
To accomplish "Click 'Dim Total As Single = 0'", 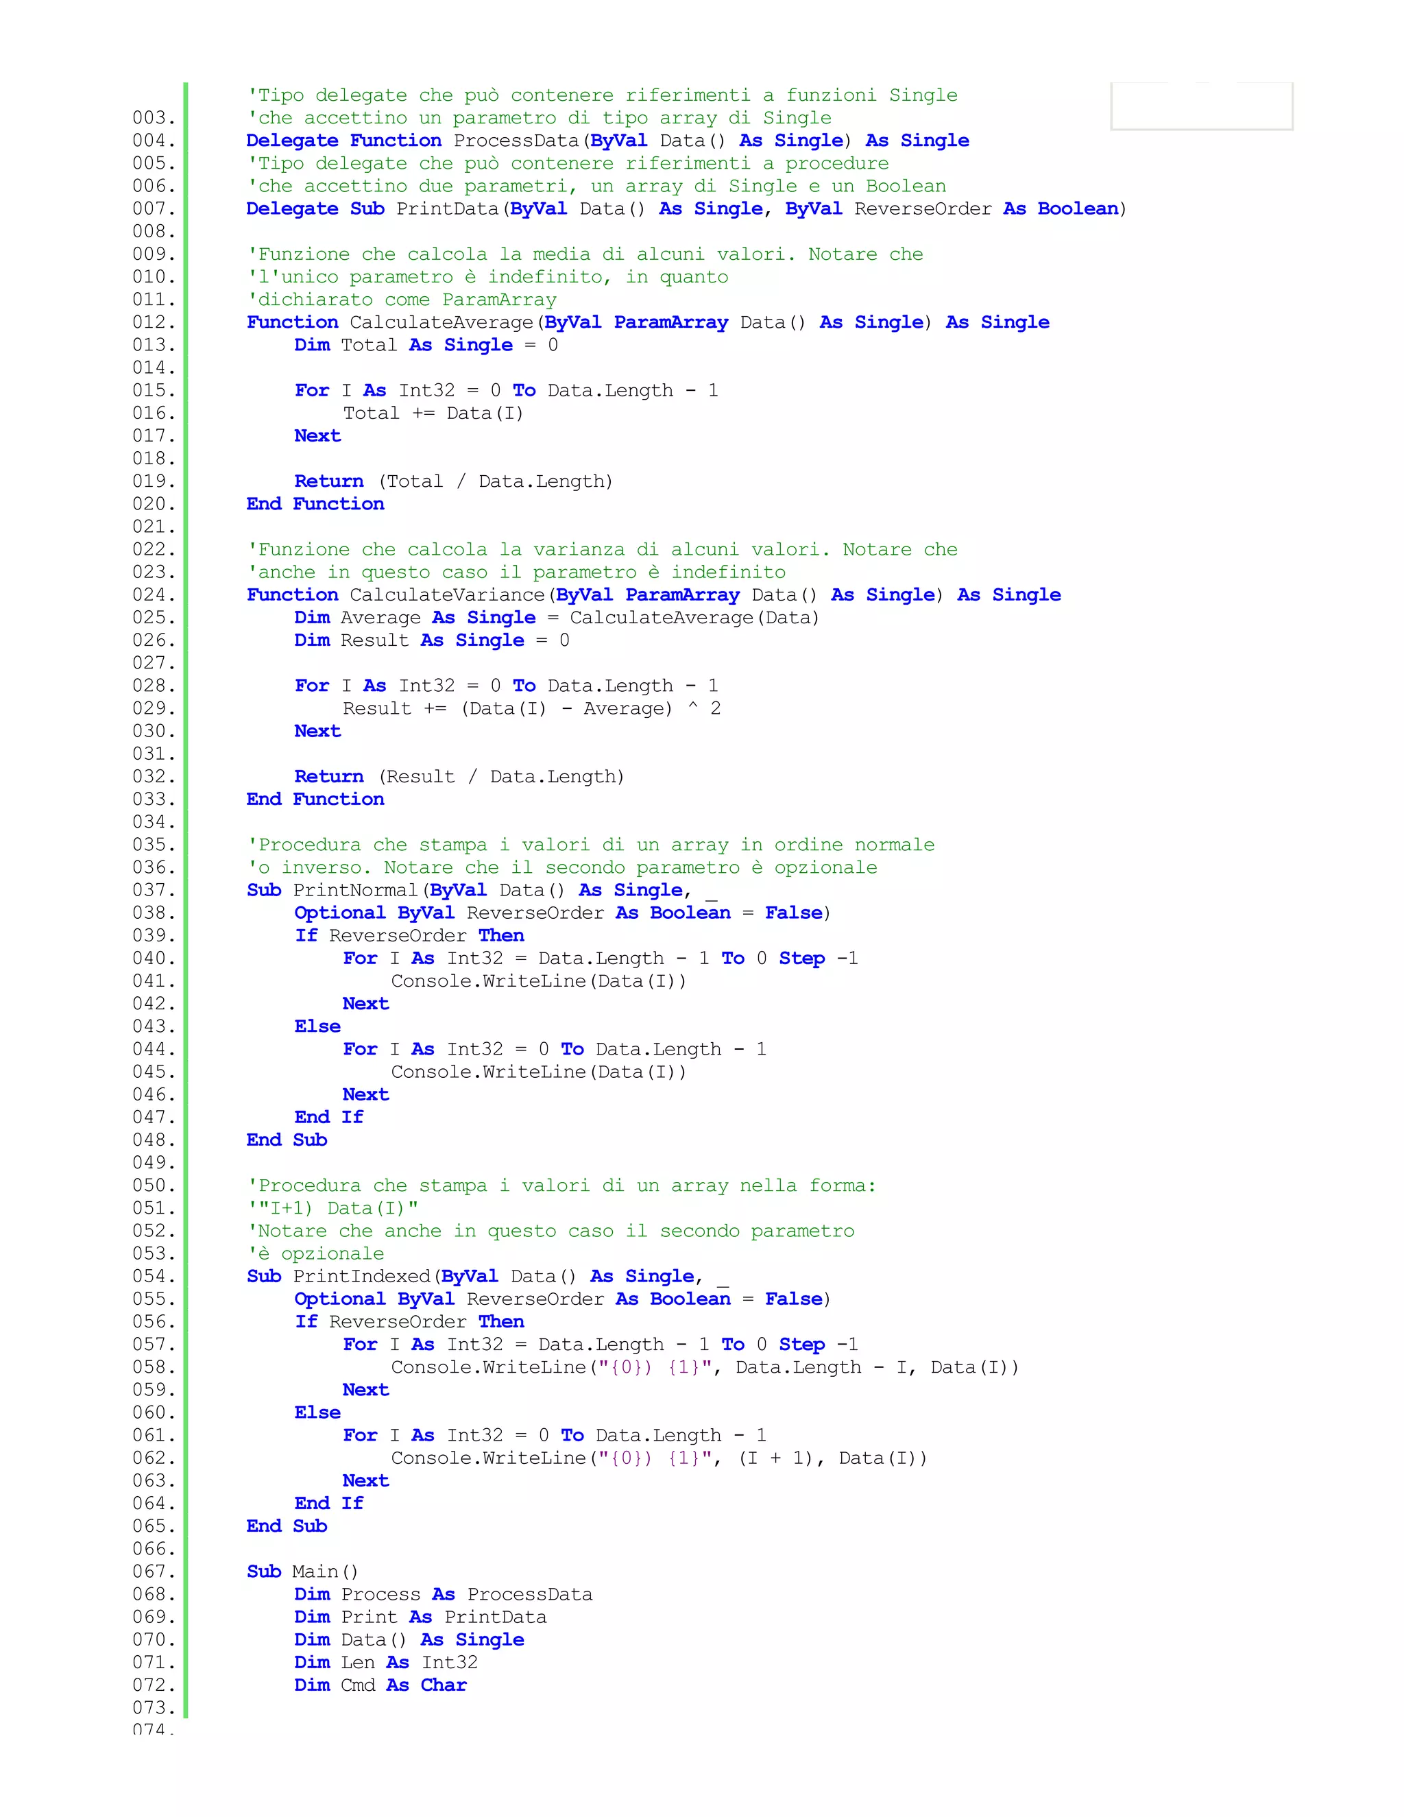I will pos(426,346).
